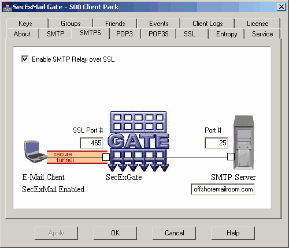Click the Port # field showing 25
Image resolution: width=289 pixels, height=248 pixels.
[x=216, y=143]
